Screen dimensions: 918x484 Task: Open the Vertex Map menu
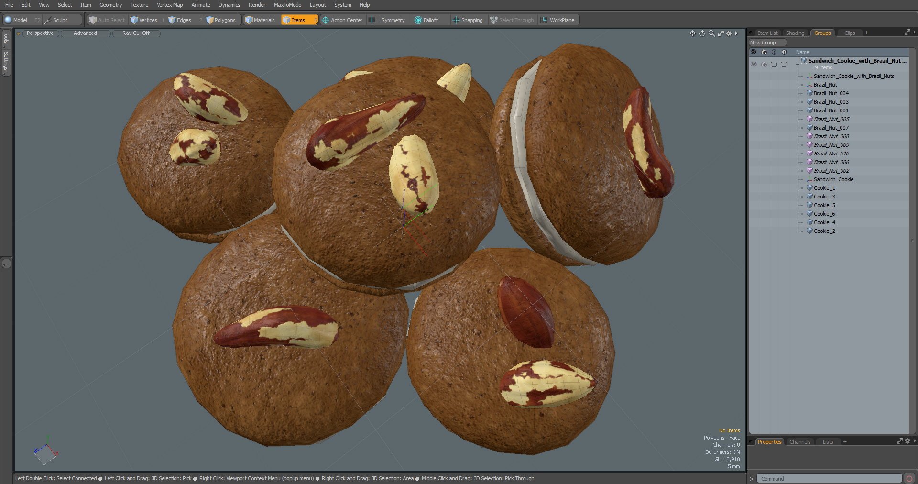click(170, 5)
